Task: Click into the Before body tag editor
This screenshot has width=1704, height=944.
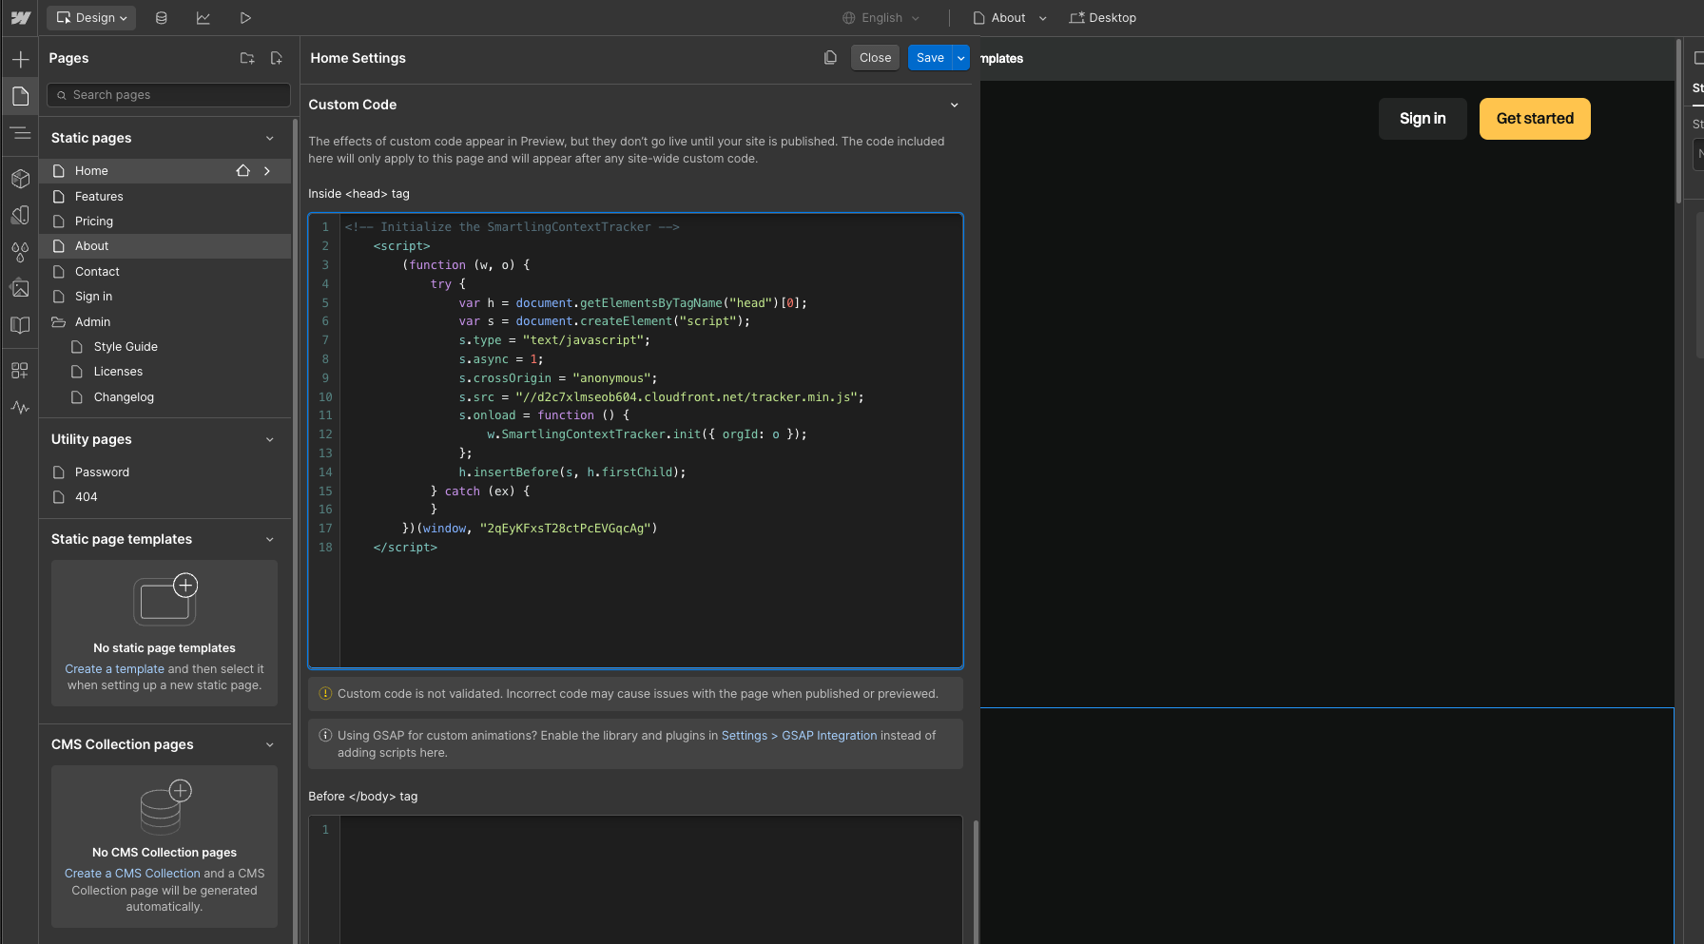Action: 635,879
